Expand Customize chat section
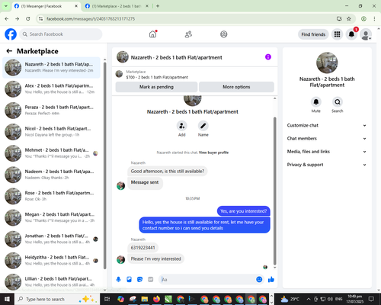 (327, 125)
